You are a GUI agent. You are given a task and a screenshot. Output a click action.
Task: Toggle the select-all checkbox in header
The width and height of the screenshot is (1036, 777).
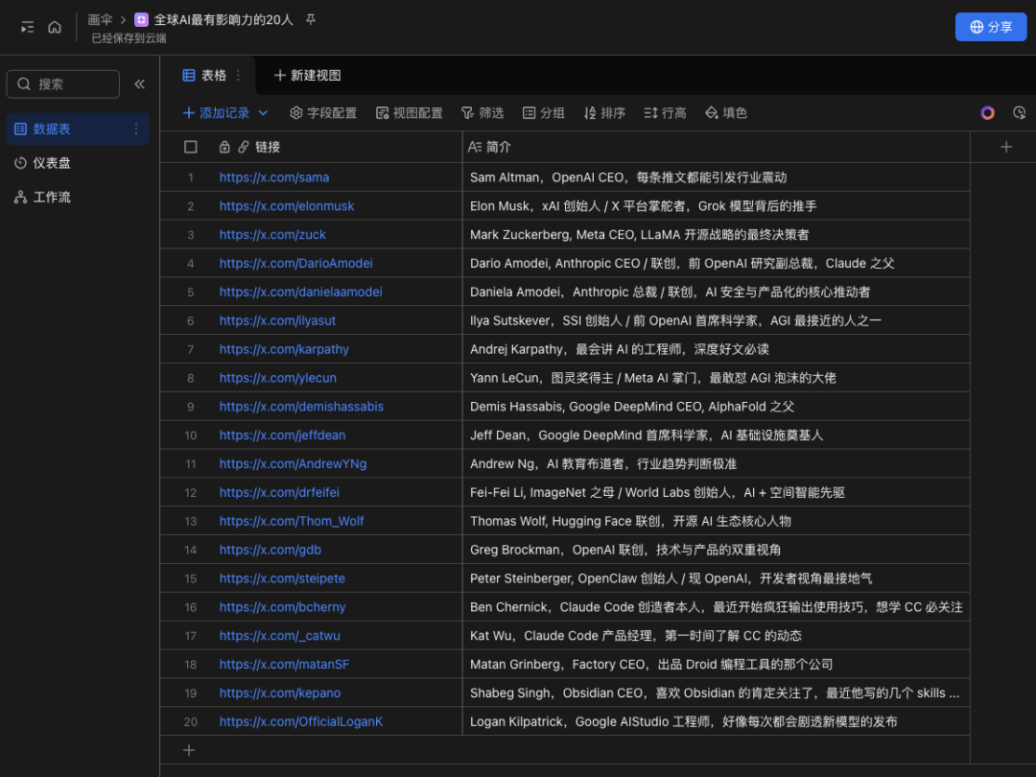coord(190,147)
